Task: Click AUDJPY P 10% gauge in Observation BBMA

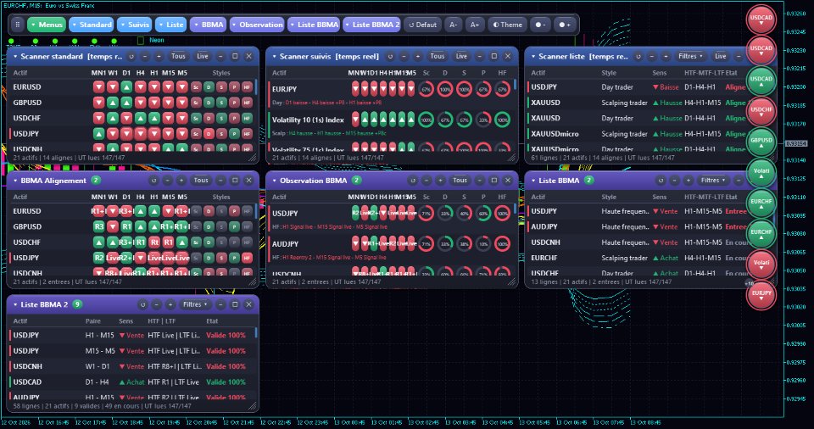Action: [x=483, y=244]
